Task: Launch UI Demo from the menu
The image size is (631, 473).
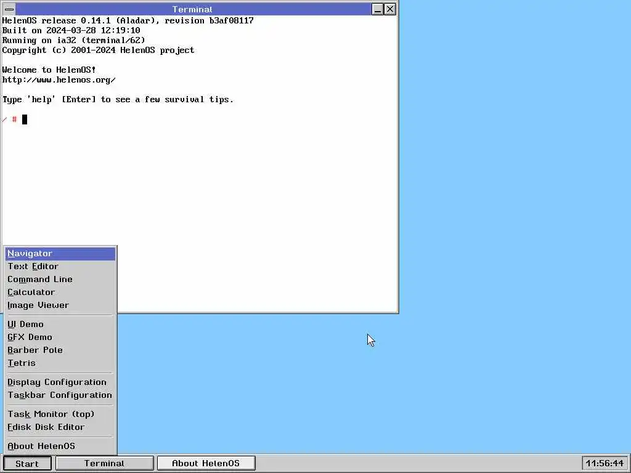Action: click(60, 324)
